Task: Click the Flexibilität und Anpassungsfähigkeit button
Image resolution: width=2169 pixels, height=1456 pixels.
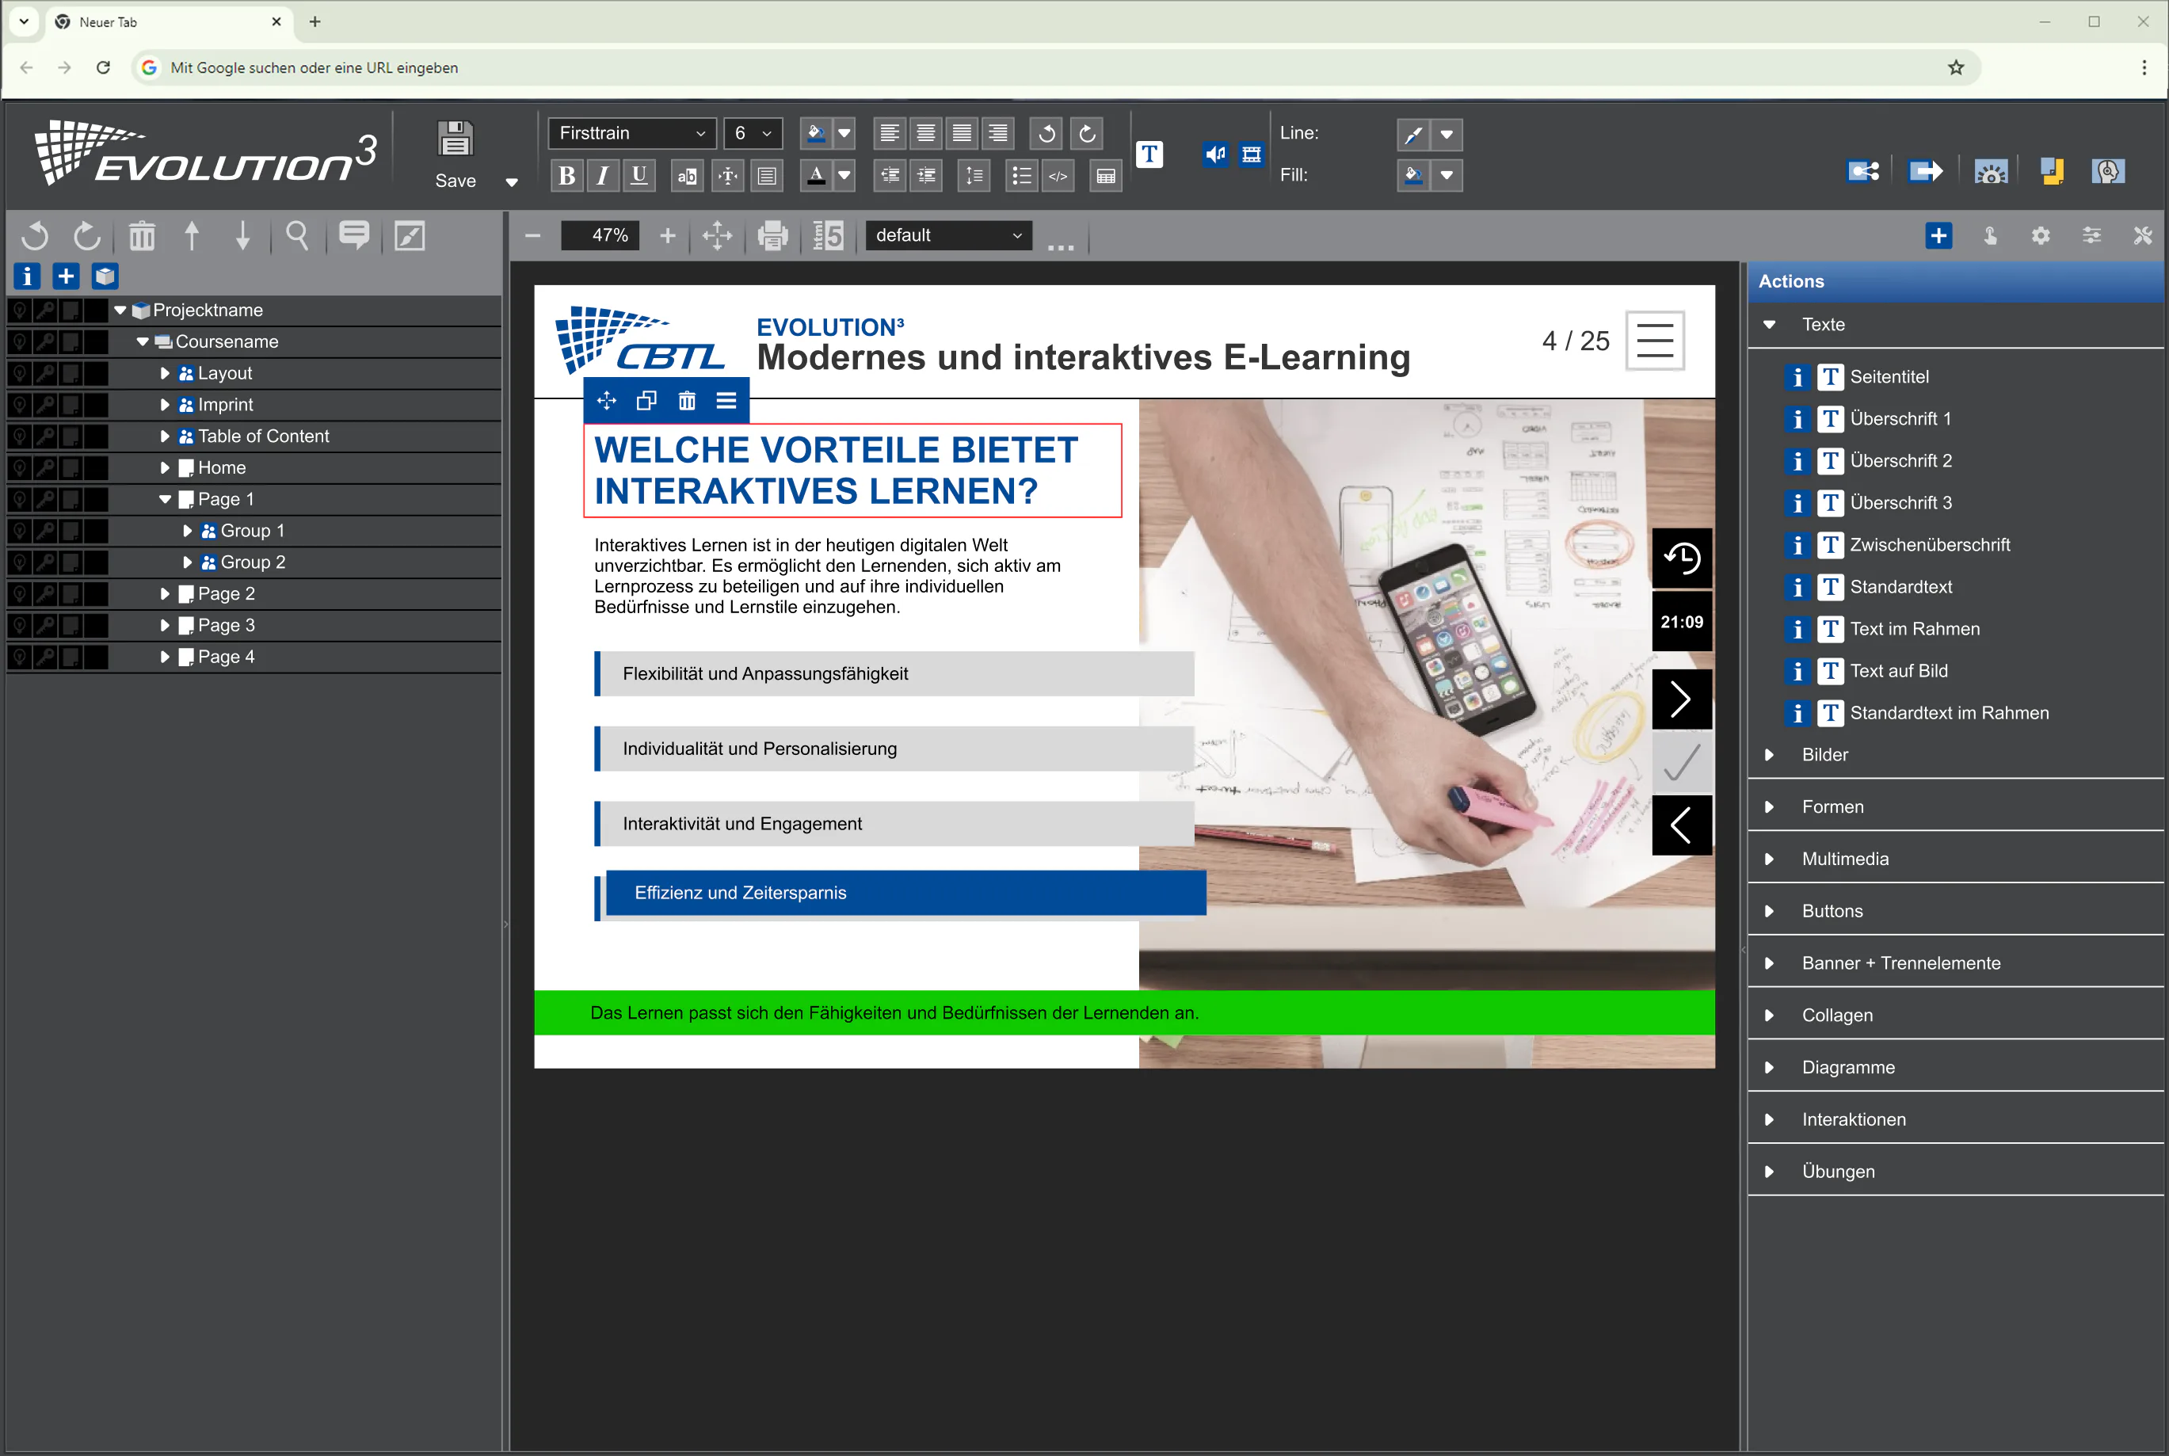Action: click(x=894, y=674)
